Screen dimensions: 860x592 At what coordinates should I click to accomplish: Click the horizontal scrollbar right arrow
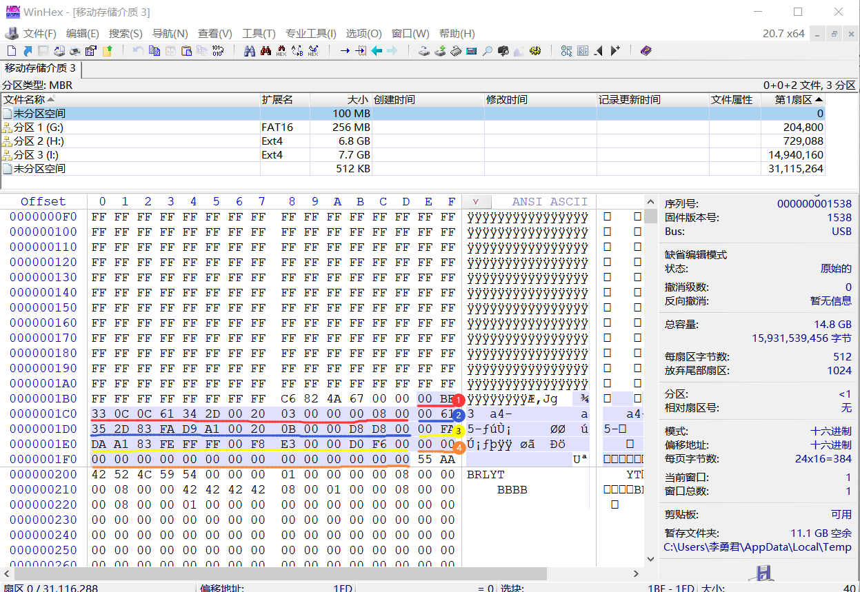coord(637,573)
